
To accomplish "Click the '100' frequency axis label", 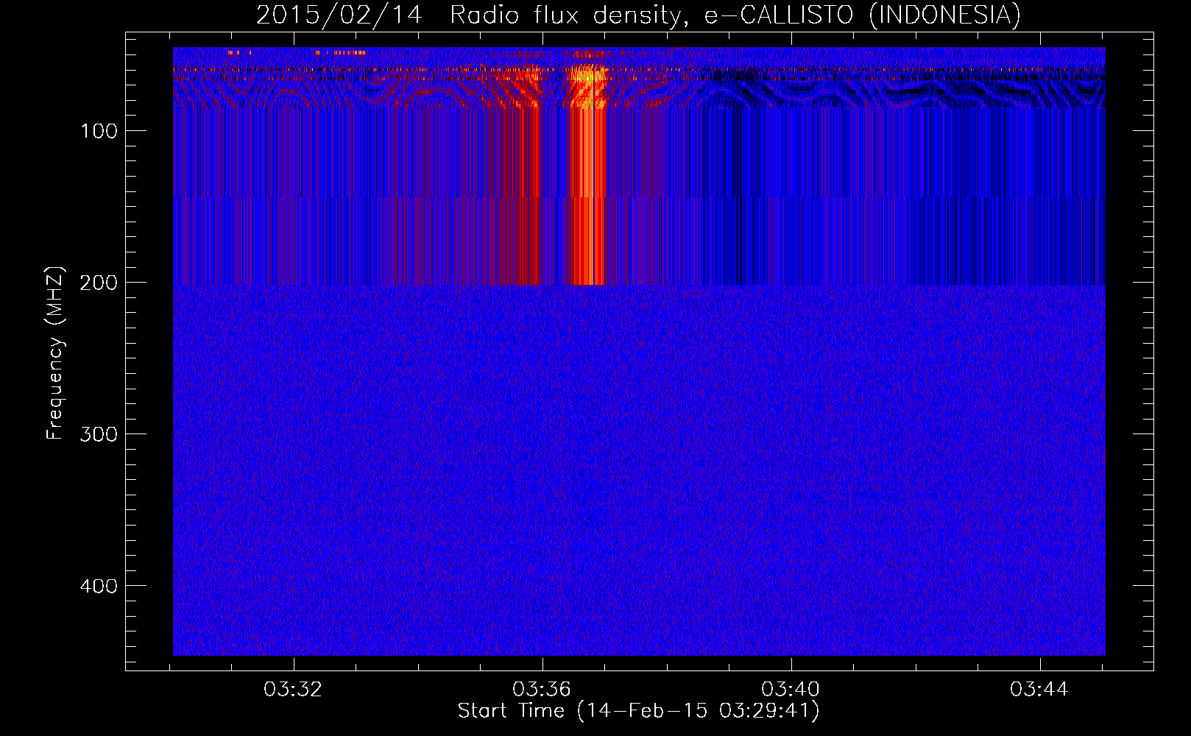I will (x=99, y=131).
